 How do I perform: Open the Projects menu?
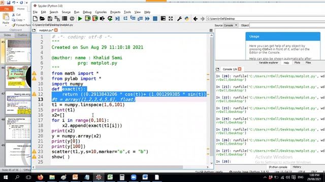tap(115, 12)
